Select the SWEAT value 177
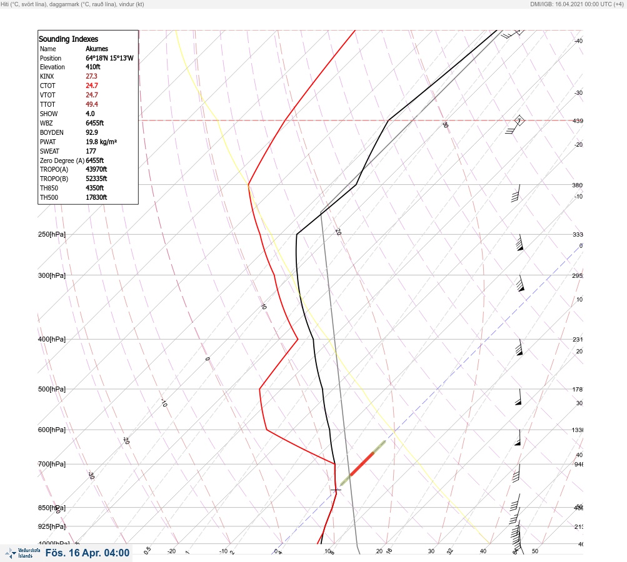 coord(91,151)
